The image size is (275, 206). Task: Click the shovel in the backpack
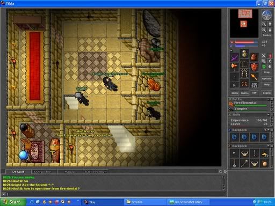(x=234, y=164)
